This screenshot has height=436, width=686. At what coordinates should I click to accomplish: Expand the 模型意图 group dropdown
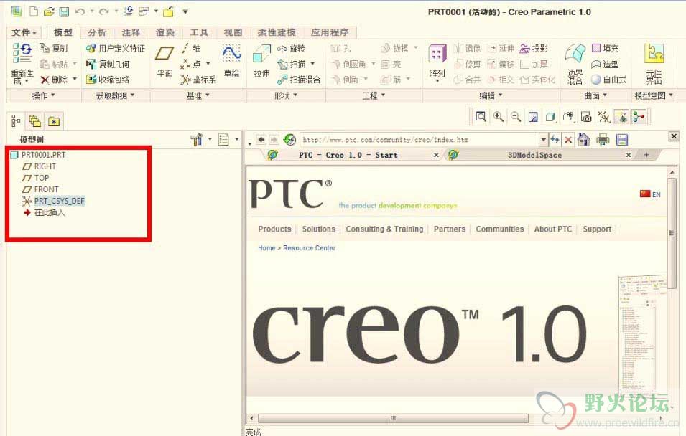(654, 95)
